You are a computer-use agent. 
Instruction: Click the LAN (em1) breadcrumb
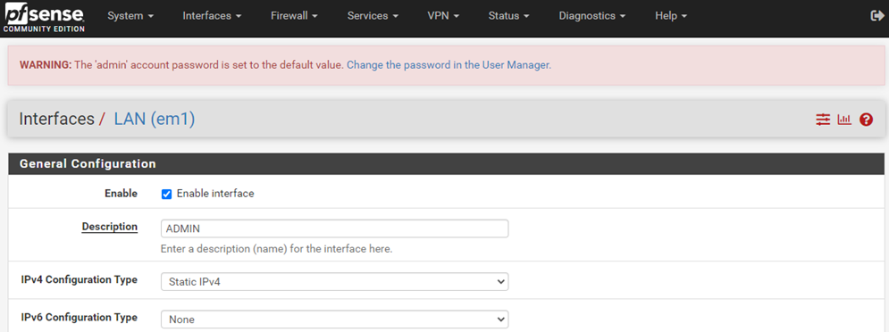point(155,120)
